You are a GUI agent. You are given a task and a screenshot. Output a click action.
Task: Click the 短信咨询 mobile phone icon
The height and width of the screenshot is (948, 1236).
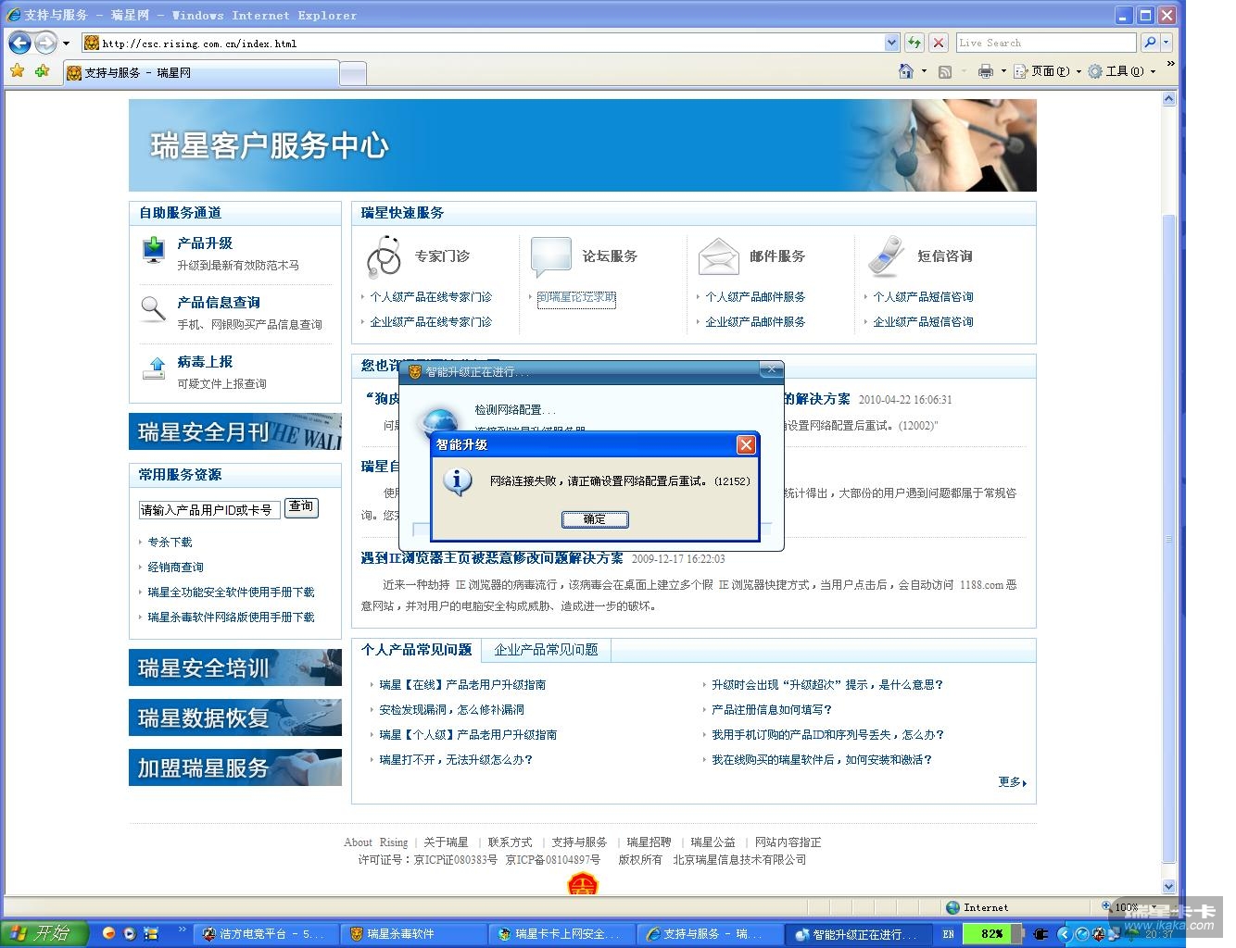pyautogui.click(x=886, y=256)
